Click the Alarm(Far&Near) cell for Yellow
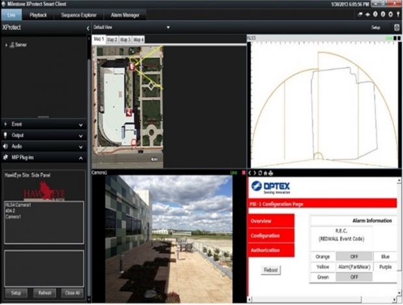The height and width of the screenshot is (305, 403). click(354, 267)
